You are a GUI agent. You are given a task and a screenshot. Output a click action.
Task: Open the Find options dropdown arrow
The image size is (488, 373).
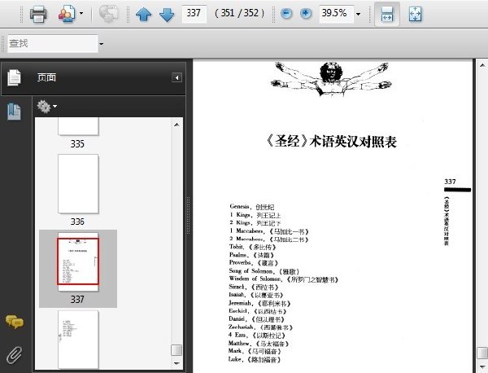101,44
